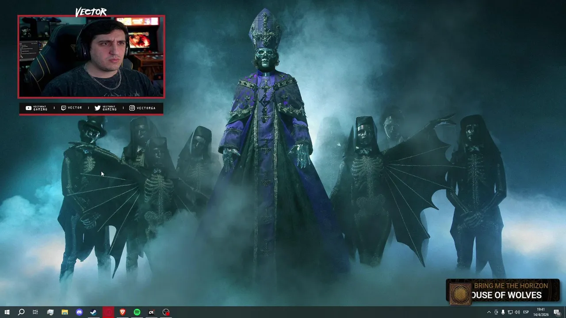Open the black A-logo taskbar app
The image size is (566, 318).
151,312
